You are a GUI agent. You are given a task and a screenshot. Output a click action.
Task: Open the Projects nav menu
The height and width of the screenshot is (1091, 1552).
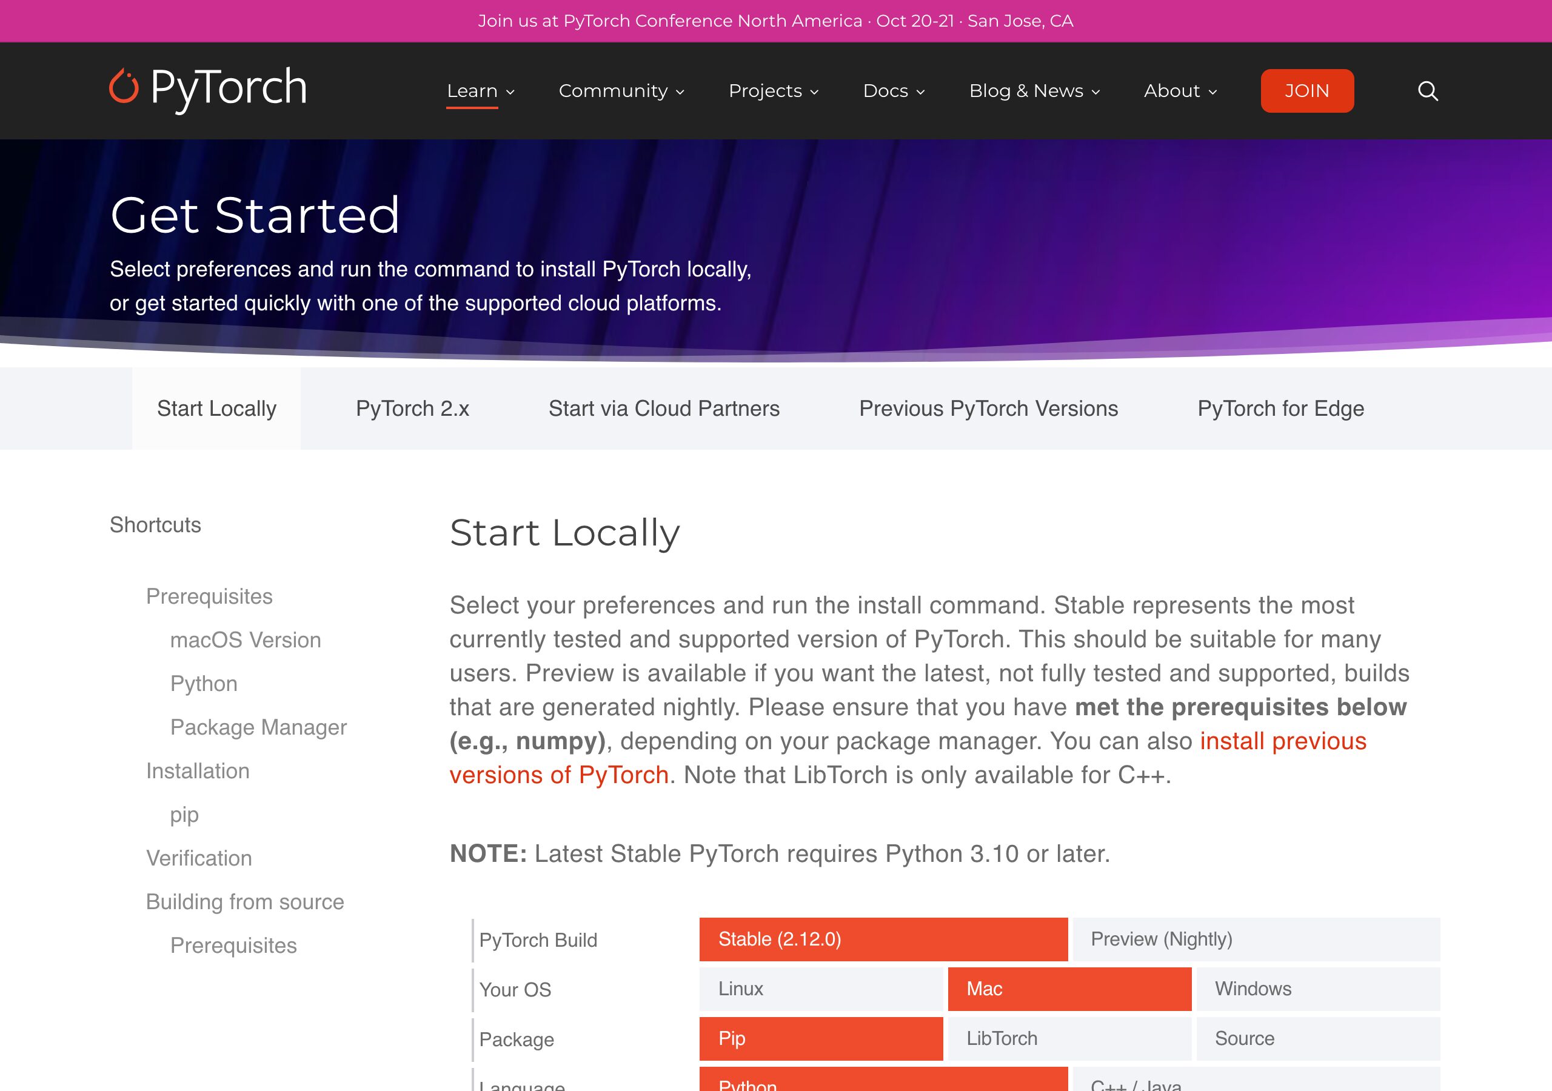point(765,90)
